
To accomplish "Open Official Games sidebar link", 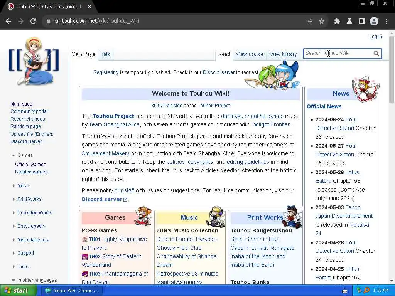I will pos(30,165).
